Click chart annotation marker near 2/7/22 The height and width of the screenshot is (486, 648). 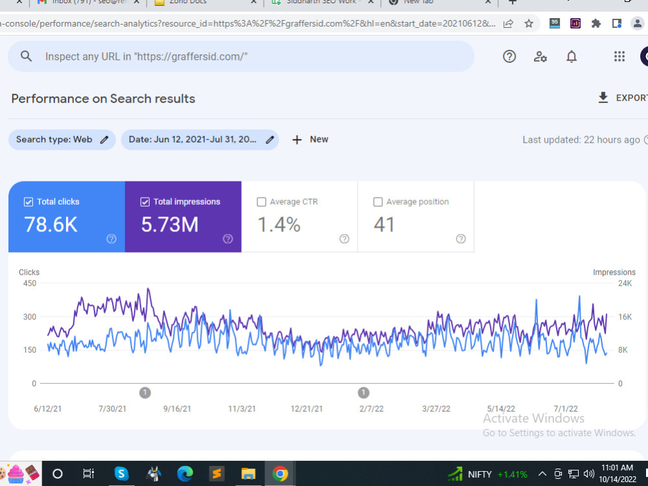(364, 393)
